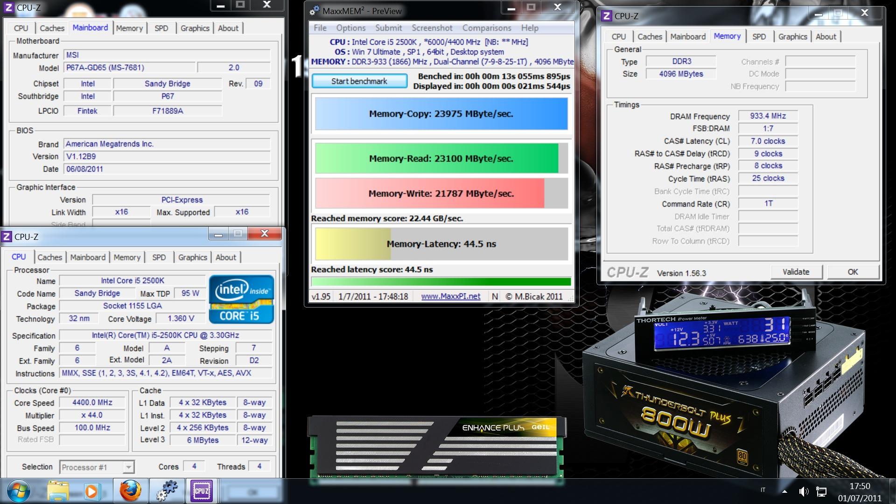Click the Level 3 cache 6 MBytes value
This screenshot has height=504, width=896.
click(203, 440)
